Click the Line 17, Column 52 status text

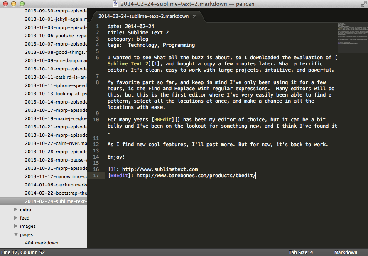point(23,252)
